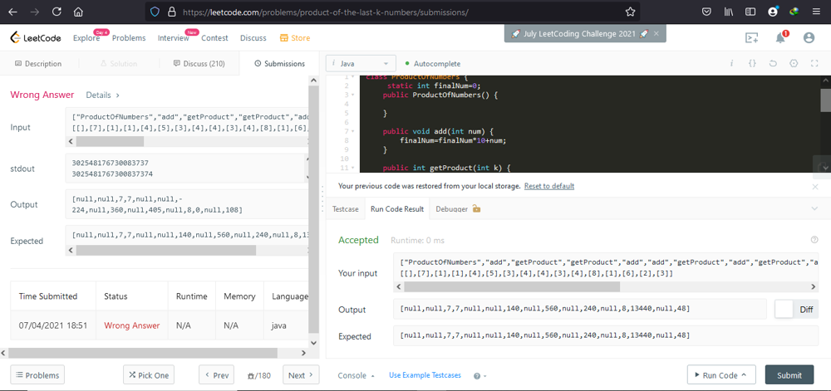
Task: Go to Next problem
Action: (x=301, y=375)
